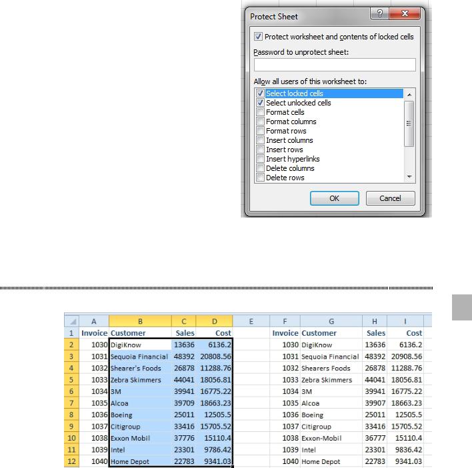Click Cost header in cell D1
The width and height of the screenshot is (472, 468).
214,333
